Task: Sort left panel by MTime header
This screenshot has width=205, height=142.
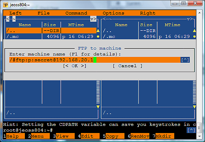Action: click(x=76, y=25)
